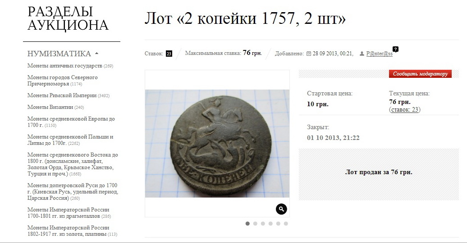The image size is (467, 243).
Task: Click the coin photo thumbnail
Action: pyautogui.click(x=217, y=144)
